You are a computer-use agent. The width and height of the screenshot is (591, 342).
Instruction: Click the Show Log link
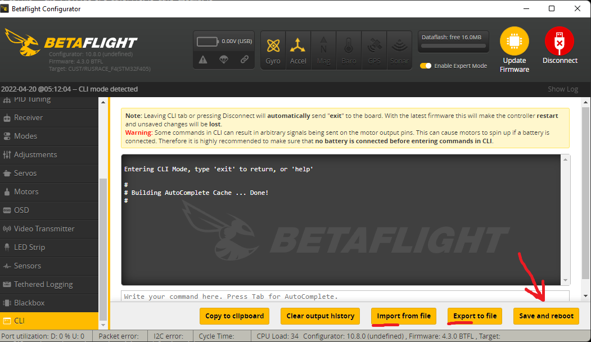tap(563, 89)
